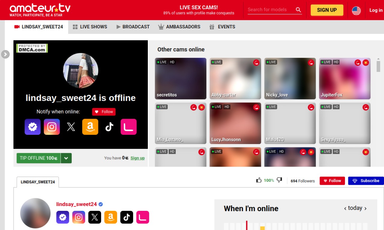This screenshot has height=230, width=384.
Task: Click Follow button in offline panel
Action: pos(104,112)
